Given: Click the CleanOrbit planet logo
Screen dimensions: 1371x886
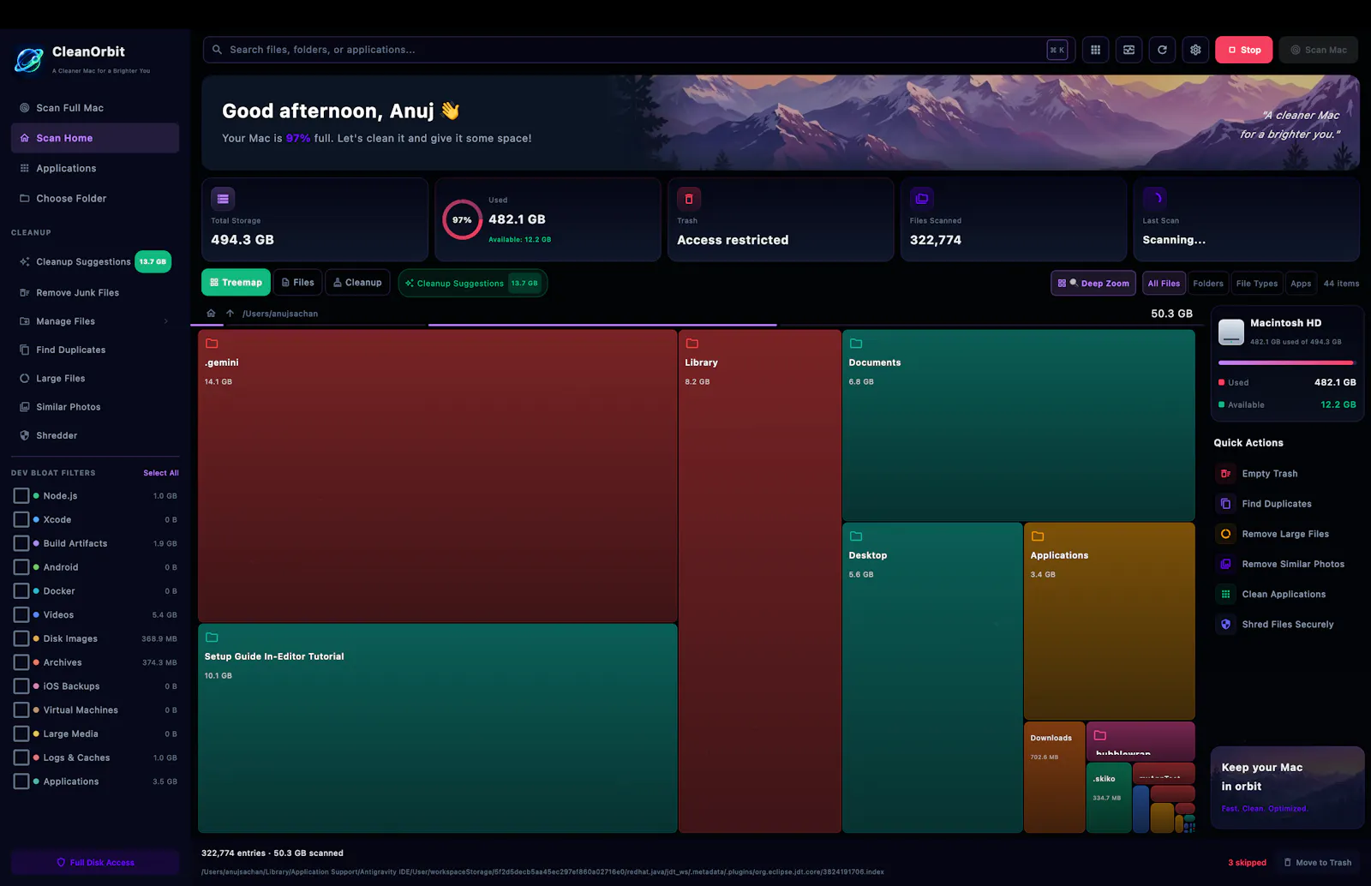Looking at the screenshot, I should tap(29, 60).
